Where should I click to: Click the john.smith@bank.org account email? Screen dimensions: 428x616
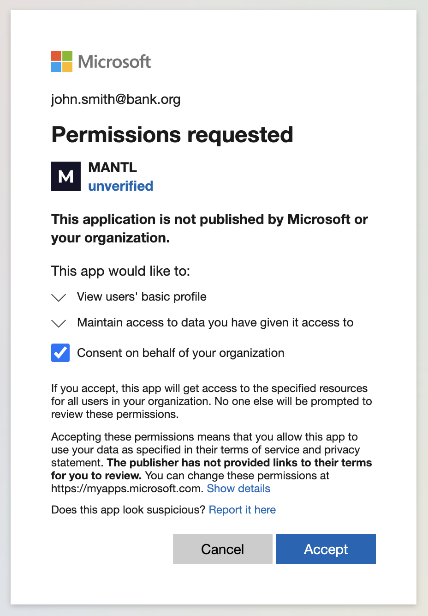click(x=116, y=99)
